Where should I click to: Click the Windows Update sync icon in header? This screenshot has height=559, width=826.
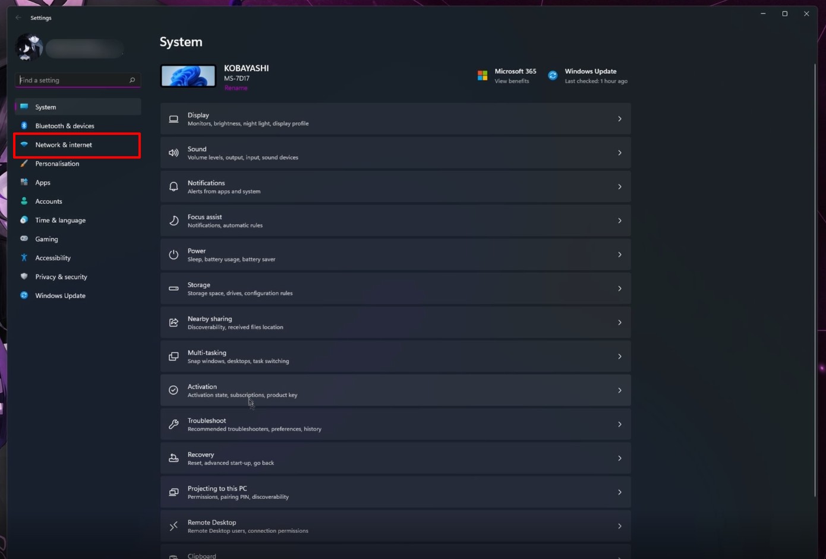(x=553, y=75)
